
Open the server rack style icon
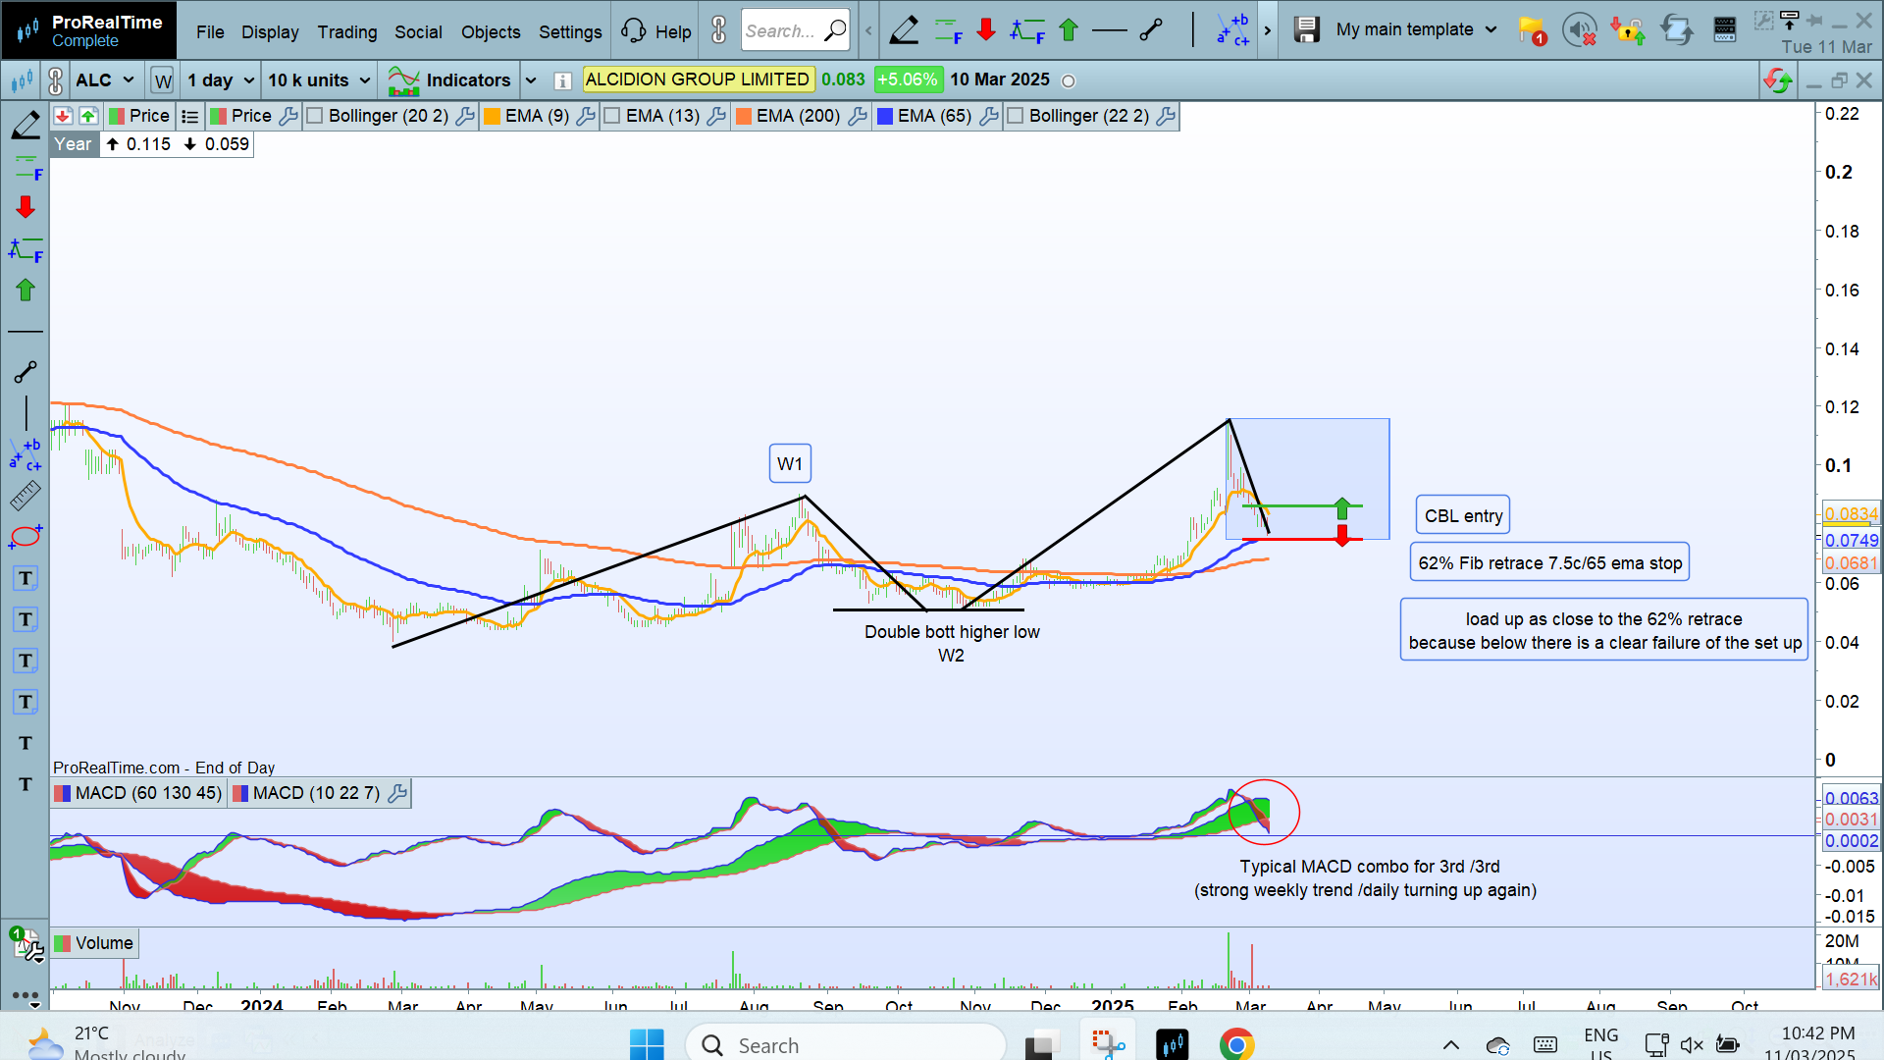click(1725, 30)
